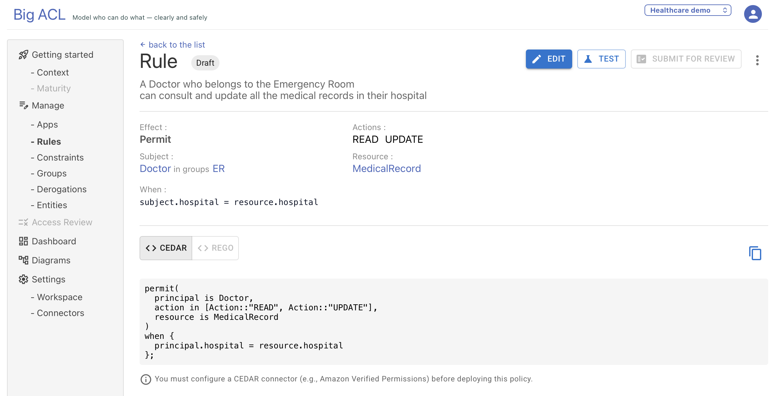Go to Derogations in the sidebar
This screenshot has height=396, width=779.
[x=62, y=189]
